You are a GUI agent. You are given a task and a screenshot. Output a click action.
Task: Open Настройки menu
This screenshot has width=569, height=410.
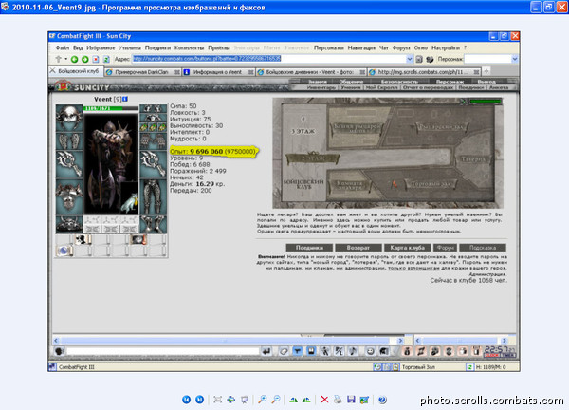point(446,47)
